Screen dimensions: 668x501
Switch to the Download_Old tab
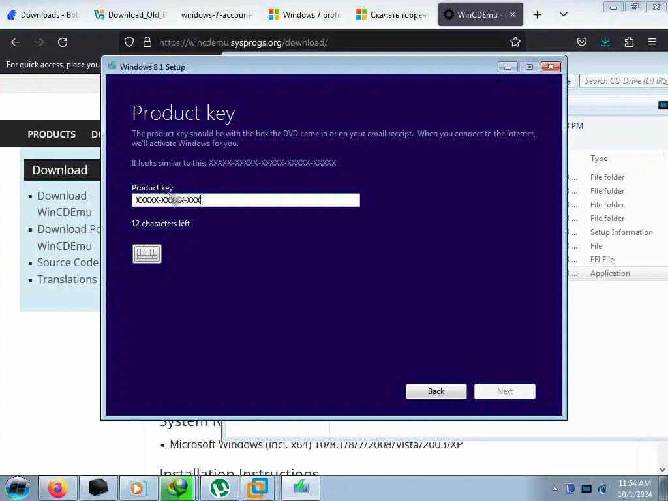[x=130, y=15]
